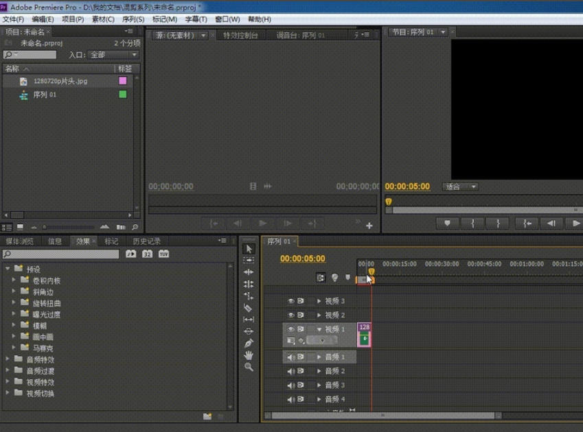
Task: Play the program monitor
Action: (x=575, y=223)
